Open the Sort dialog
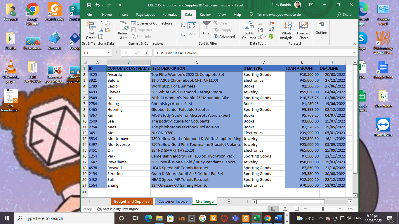 [x=192, y=29]
